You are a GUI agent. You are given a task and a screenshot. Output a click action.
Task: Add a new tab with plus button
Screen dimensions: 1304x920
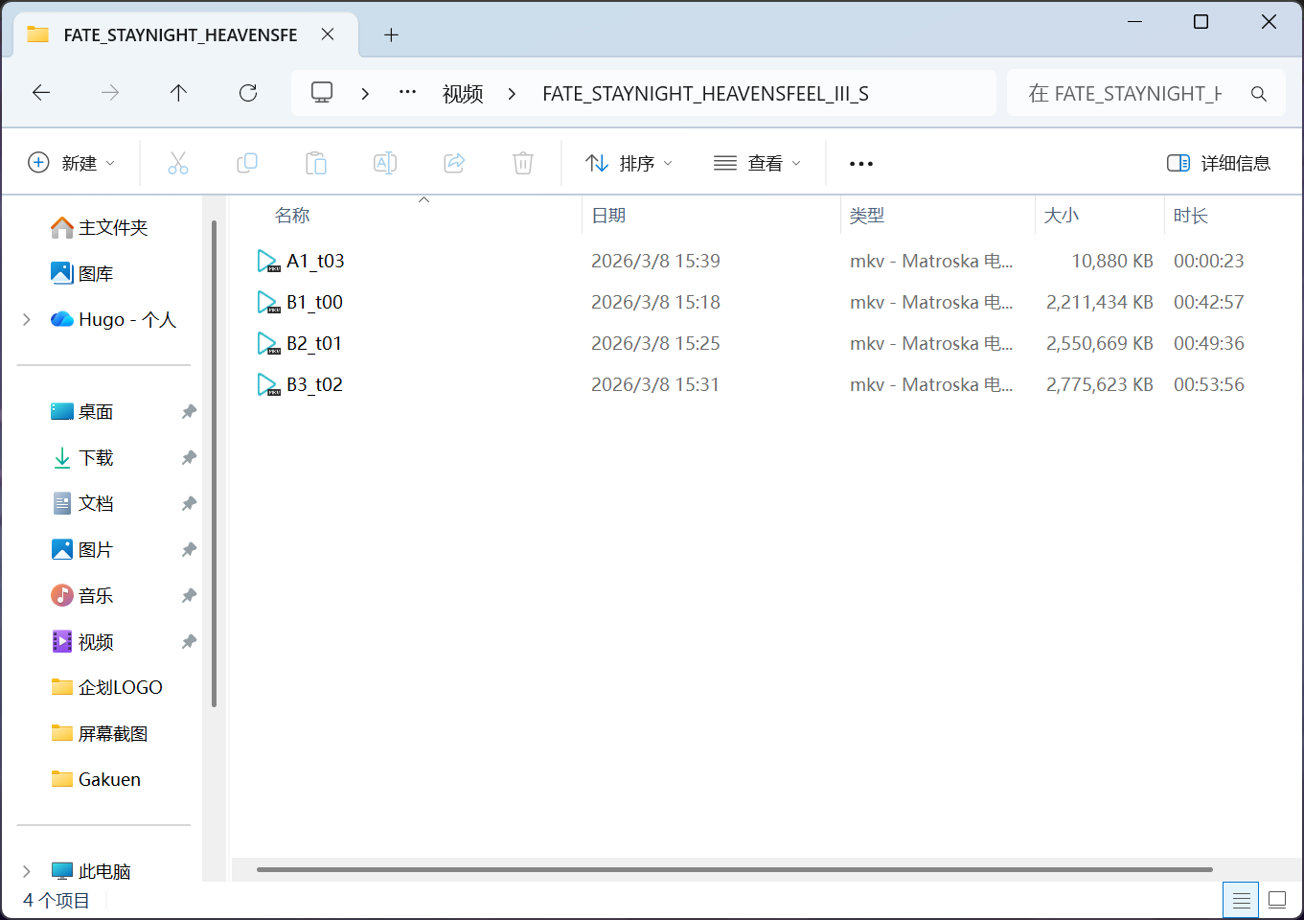(391, 35)
